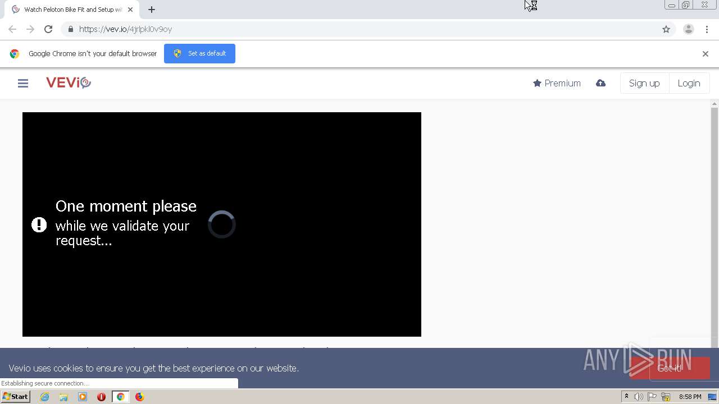
Task: Open the Premium star link
Action: click(x=557, y=83)
